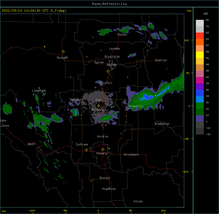Click the Sundre label

point(74,99)
